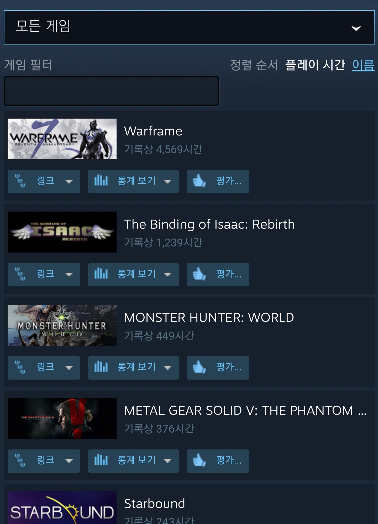Click the links chain icon under Warframe
378x524 pixels.
pyautogui.click(x=20, y=181)
